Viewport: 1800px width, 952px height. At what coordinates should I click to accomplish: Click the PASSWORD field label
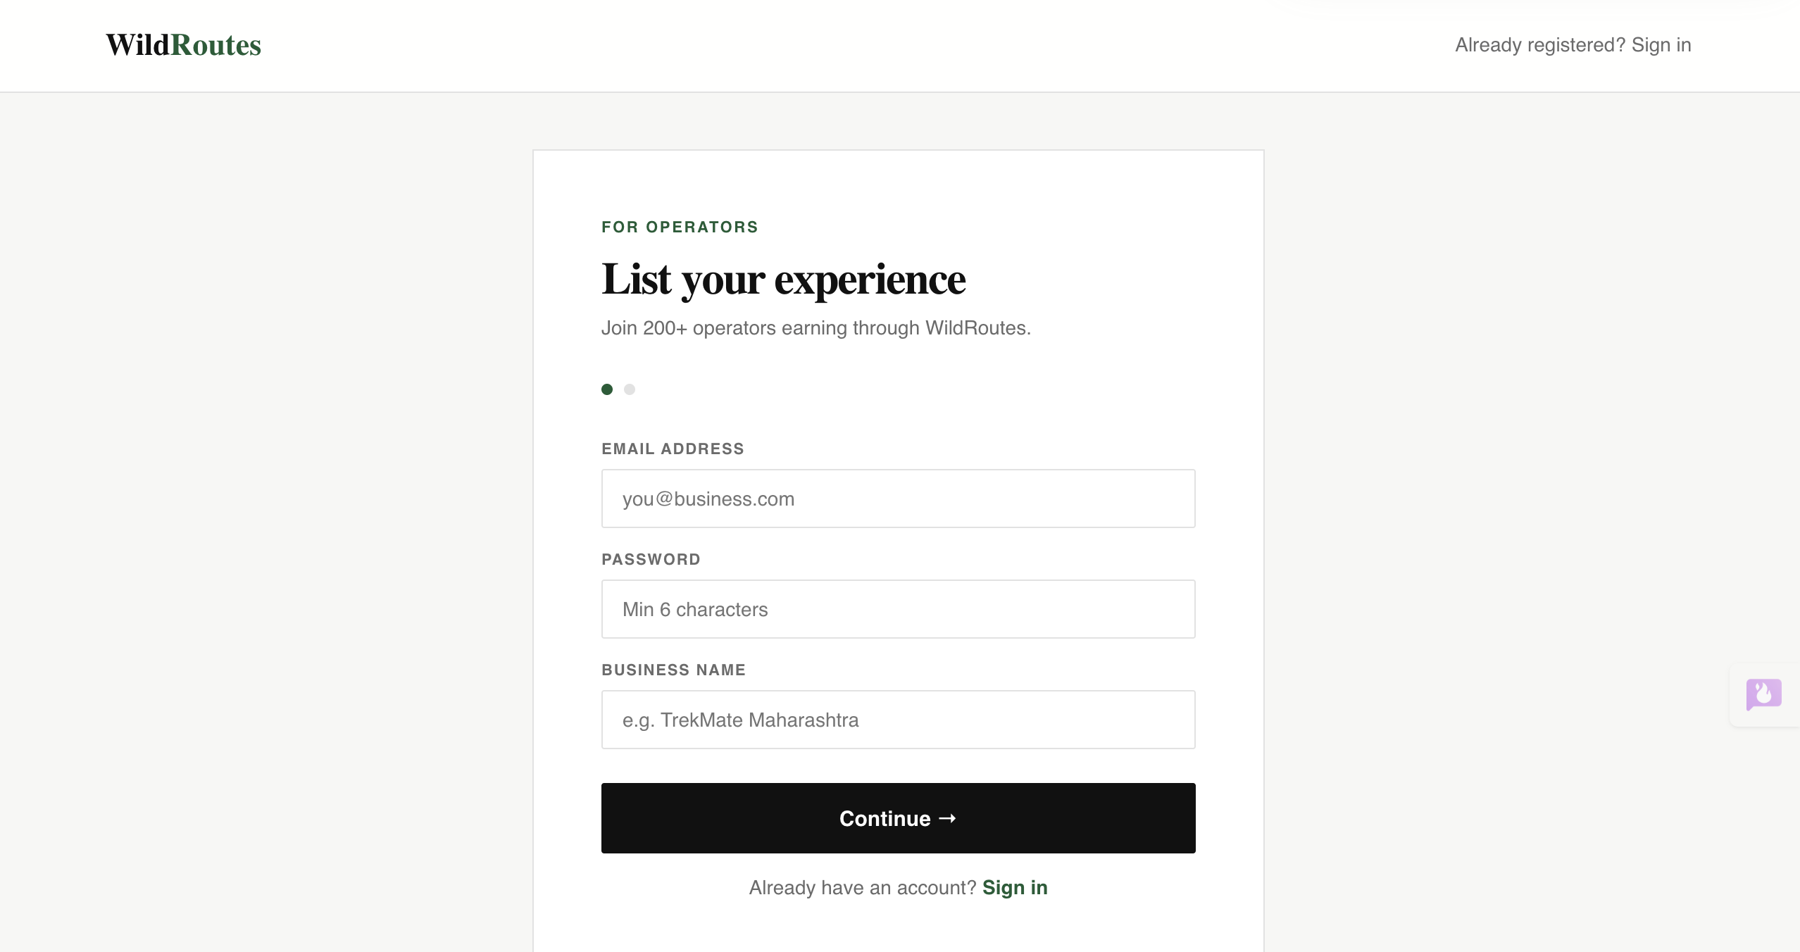pyautogui.click(x=651, y=559)
